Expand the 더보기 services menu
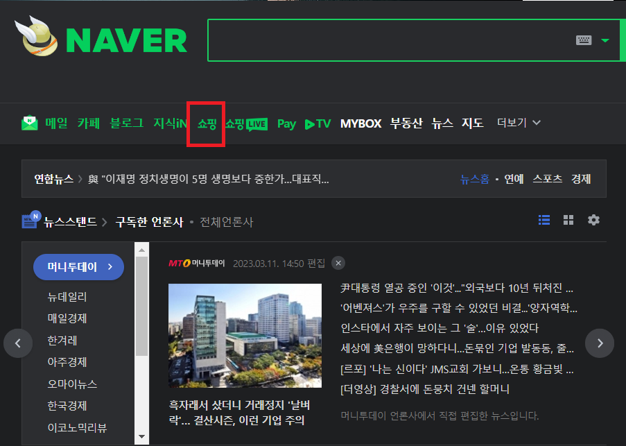The height and width of the screenshot is (446, 626). [519, 123]
